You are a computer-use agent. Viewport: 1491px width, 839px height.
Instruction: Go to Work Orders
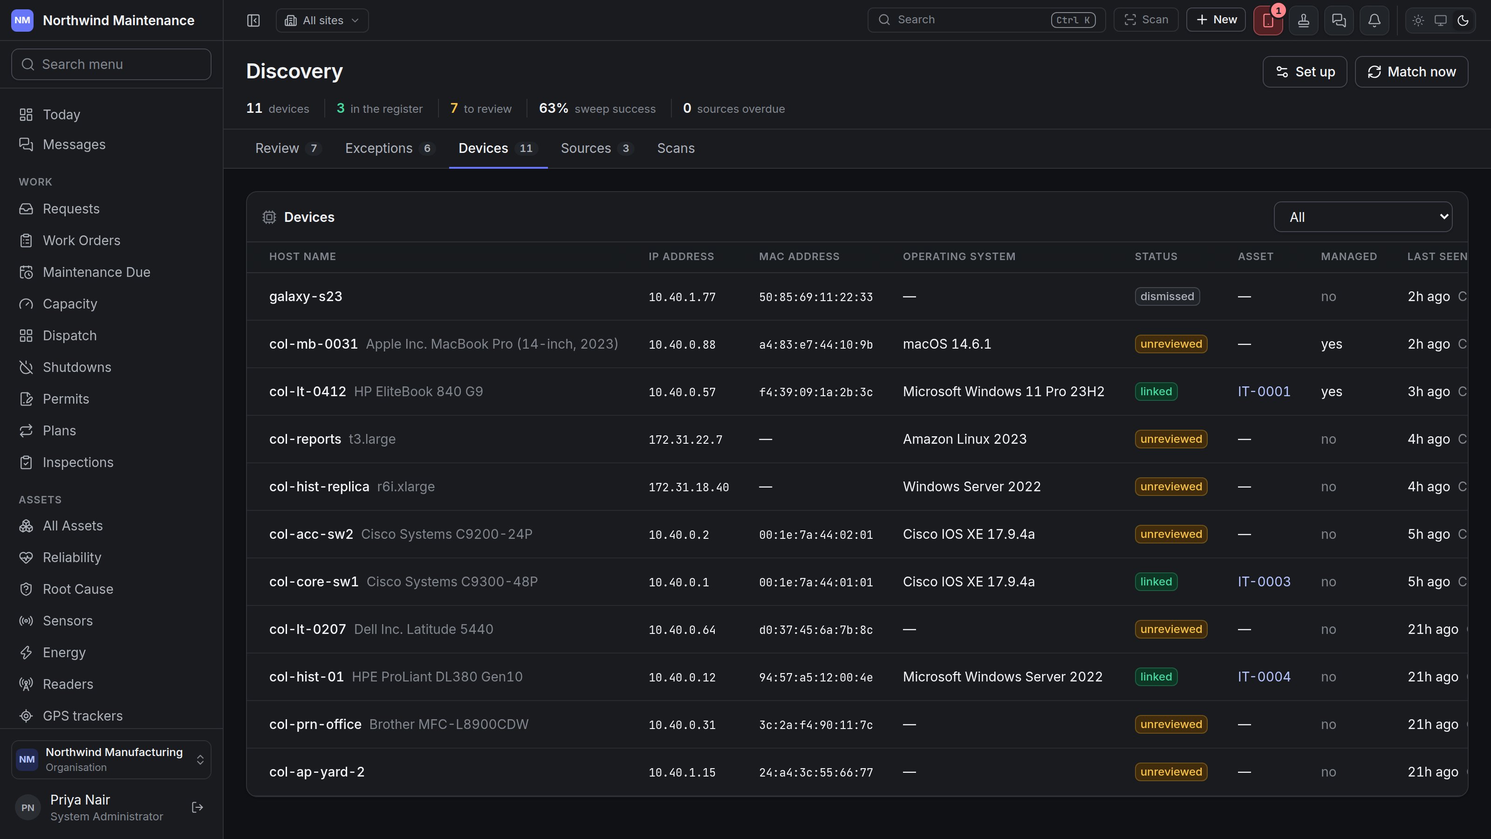pyautogui.click(x=111, y=241)
